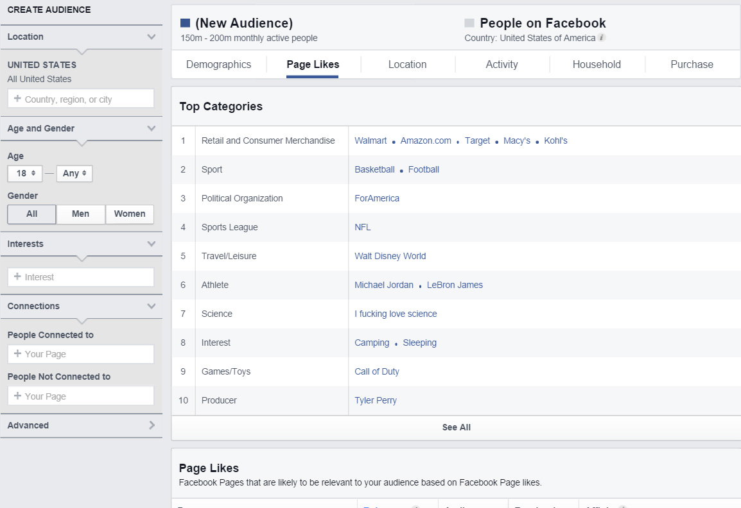Click the info icon next to Country

click(602, 38)
